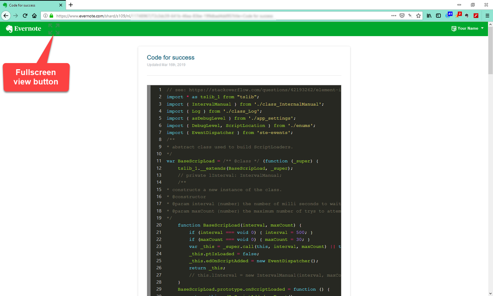Bookmark this page with the star icon

click(x=419, y=16)
